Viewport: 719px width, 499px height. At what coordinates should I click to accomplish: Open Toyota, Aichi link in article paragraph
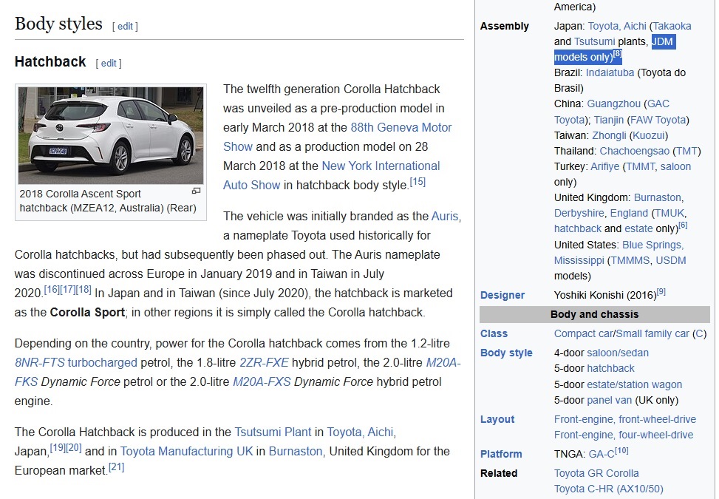(x=360, y=432)
